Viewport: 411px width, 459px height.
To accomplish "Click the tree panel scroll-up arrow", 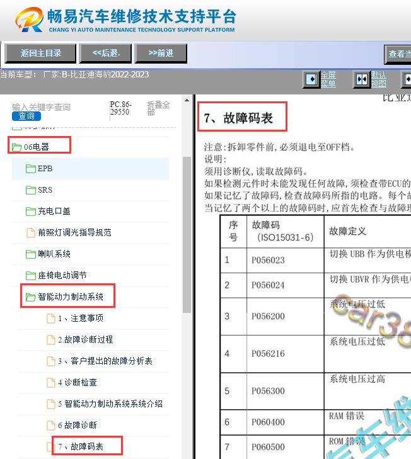I will point(187,100).
